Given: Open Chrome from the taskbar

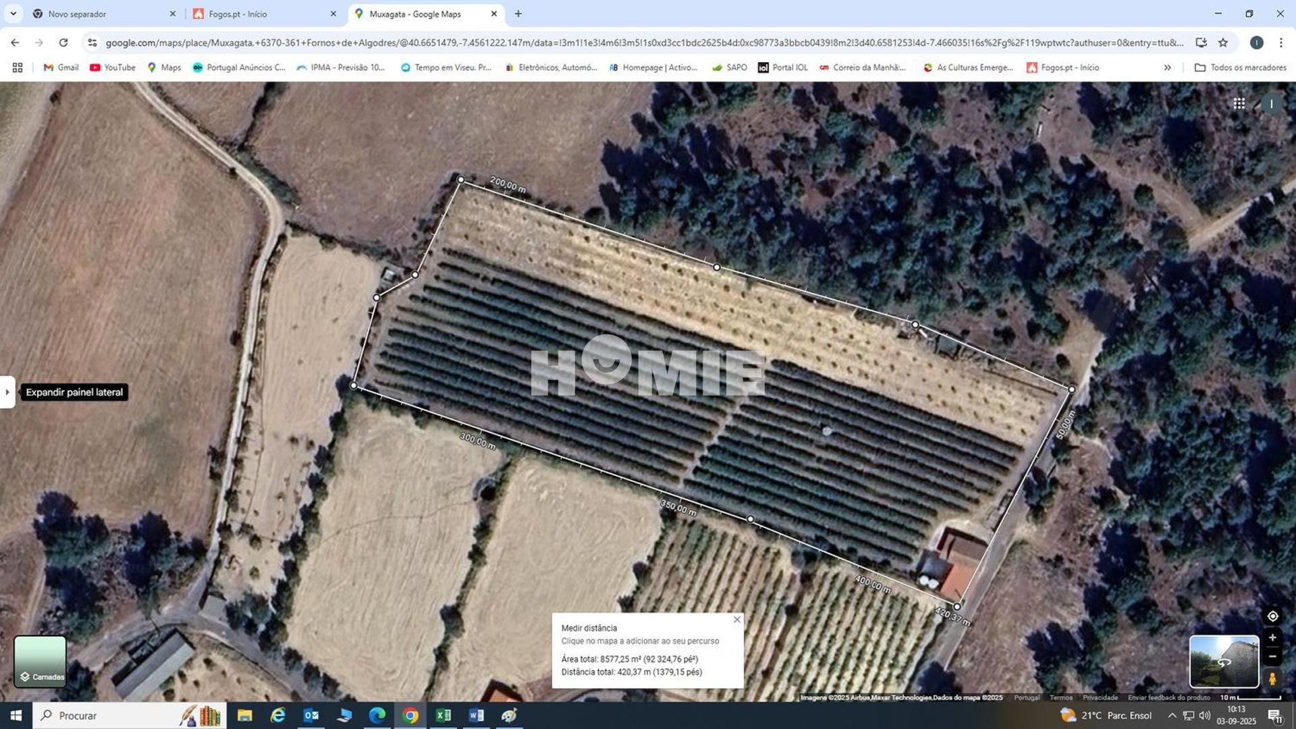Looking at the screenshot, I should point(410,715).
